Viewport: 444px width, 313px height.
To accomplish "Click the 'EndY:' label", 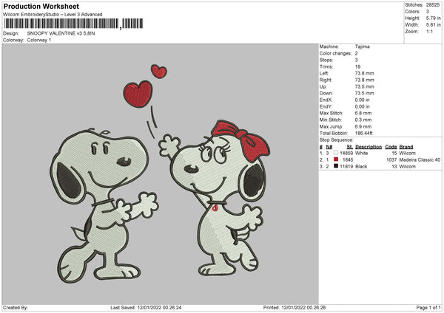I will [x=326, y=106].
